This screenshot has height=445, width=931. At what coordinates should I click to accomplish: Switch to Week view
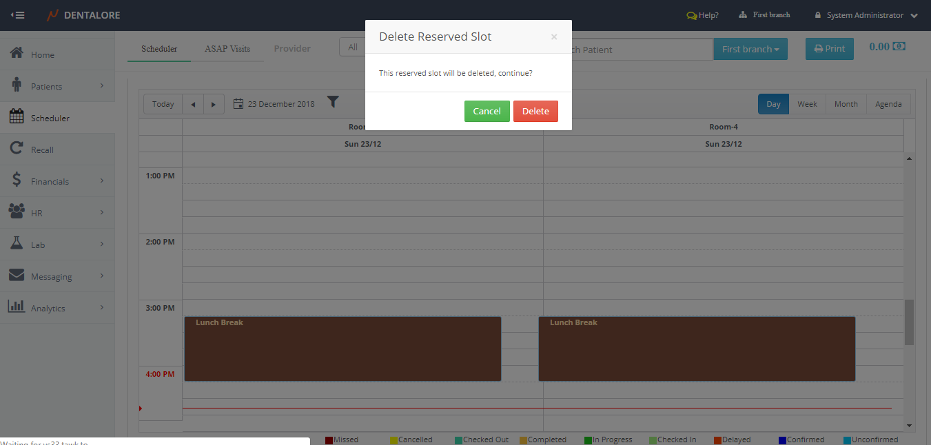point(807,104)
